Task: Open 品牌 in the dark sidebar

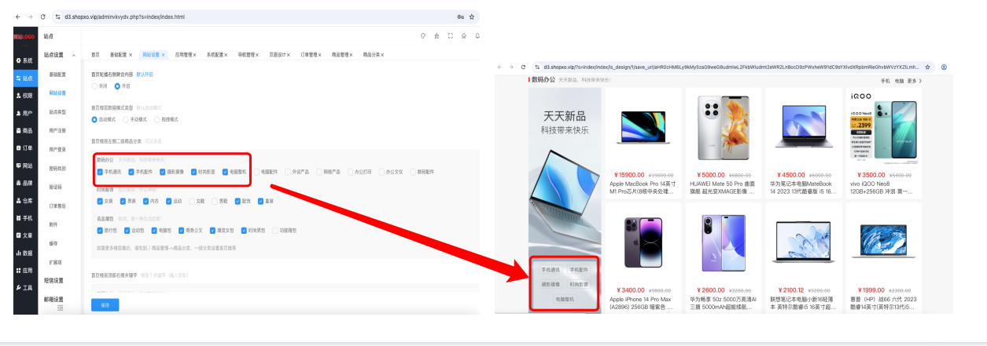Action: tap(24, 183)
